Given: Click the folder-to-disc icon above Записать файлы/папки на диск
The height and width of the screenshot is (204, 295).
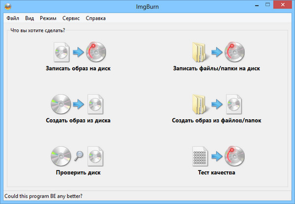Looking at the screenshot, I should click(x=218, y=52).
